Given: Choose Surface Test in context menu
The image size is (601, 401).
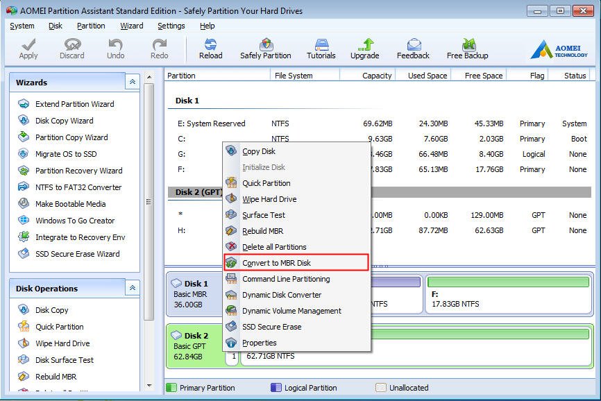Looking at the screenshot, I should [296, 215].
